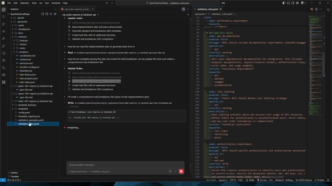Click Go Live in the status bar
The image size is (332, 186).
coord(262,180)
